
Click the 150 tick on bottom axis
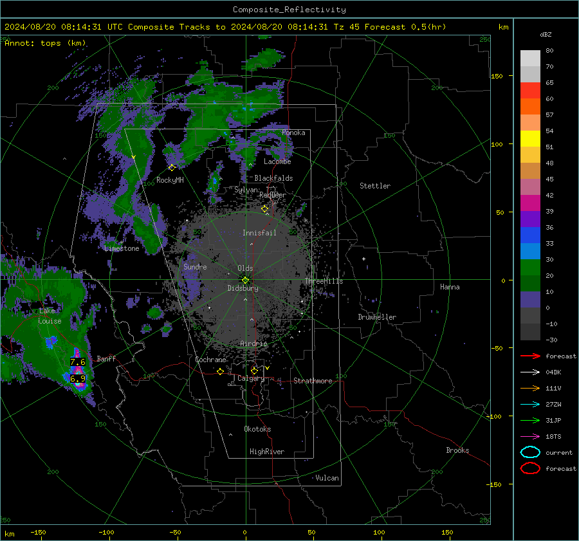coord(447,532)
